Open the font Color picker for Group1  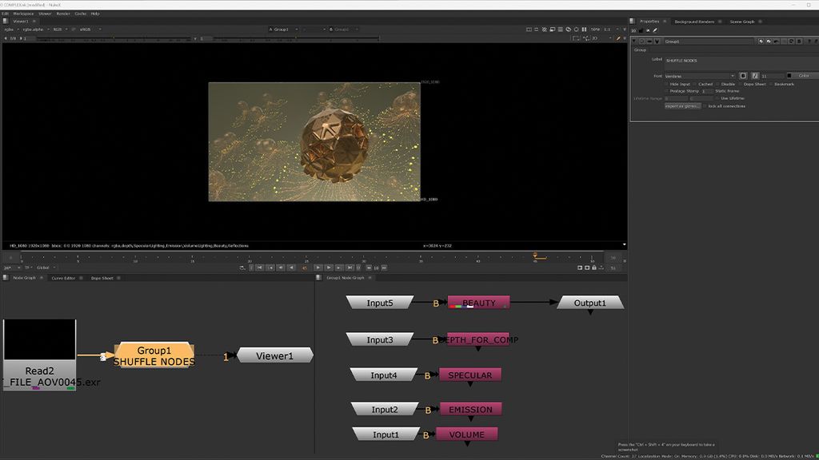pyautogui.click(x=802, y=76)
